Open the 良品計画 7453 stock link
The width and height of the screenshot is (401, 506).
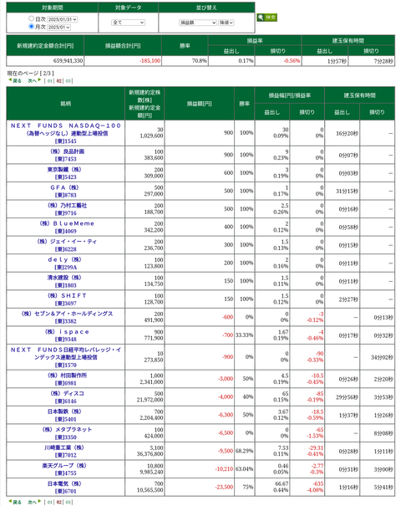click(66, 156)
